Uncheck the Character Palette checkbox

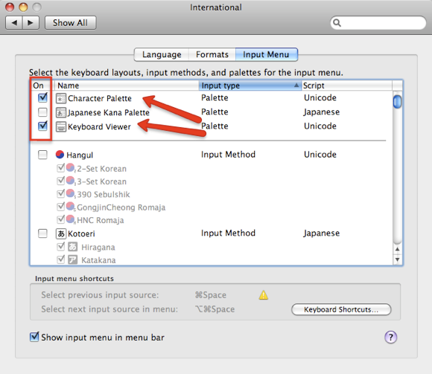point(42,97)
